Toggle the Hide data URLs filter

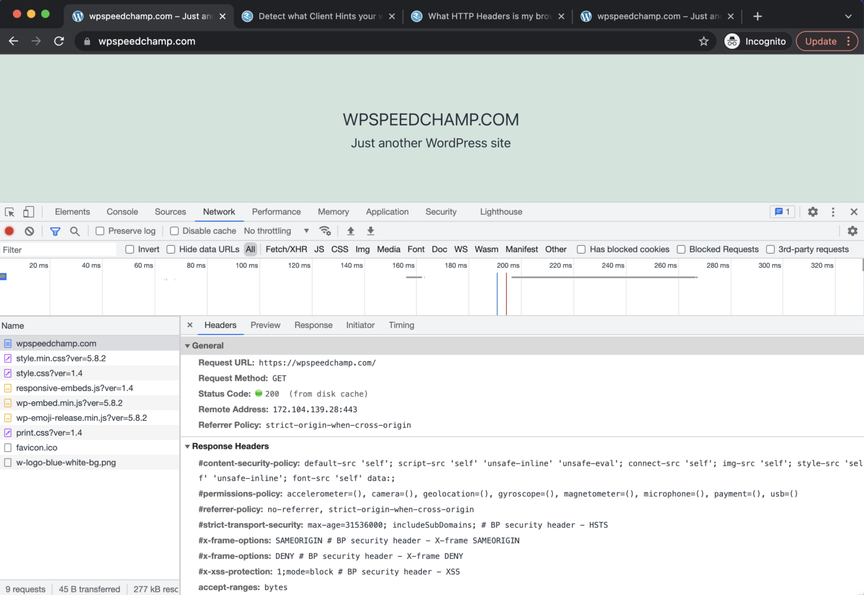tap(170, 249)
